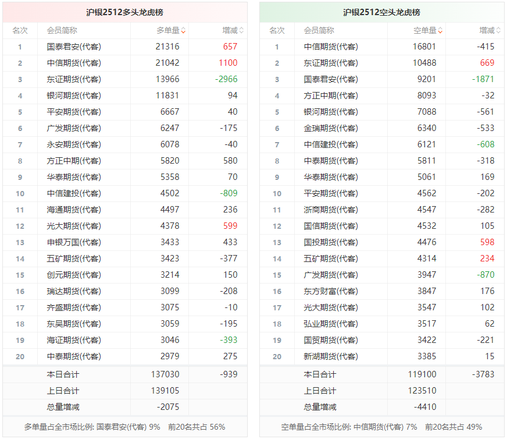
Task: Select 东证期货(代客) in short table
Action: (x=331, y=63)
